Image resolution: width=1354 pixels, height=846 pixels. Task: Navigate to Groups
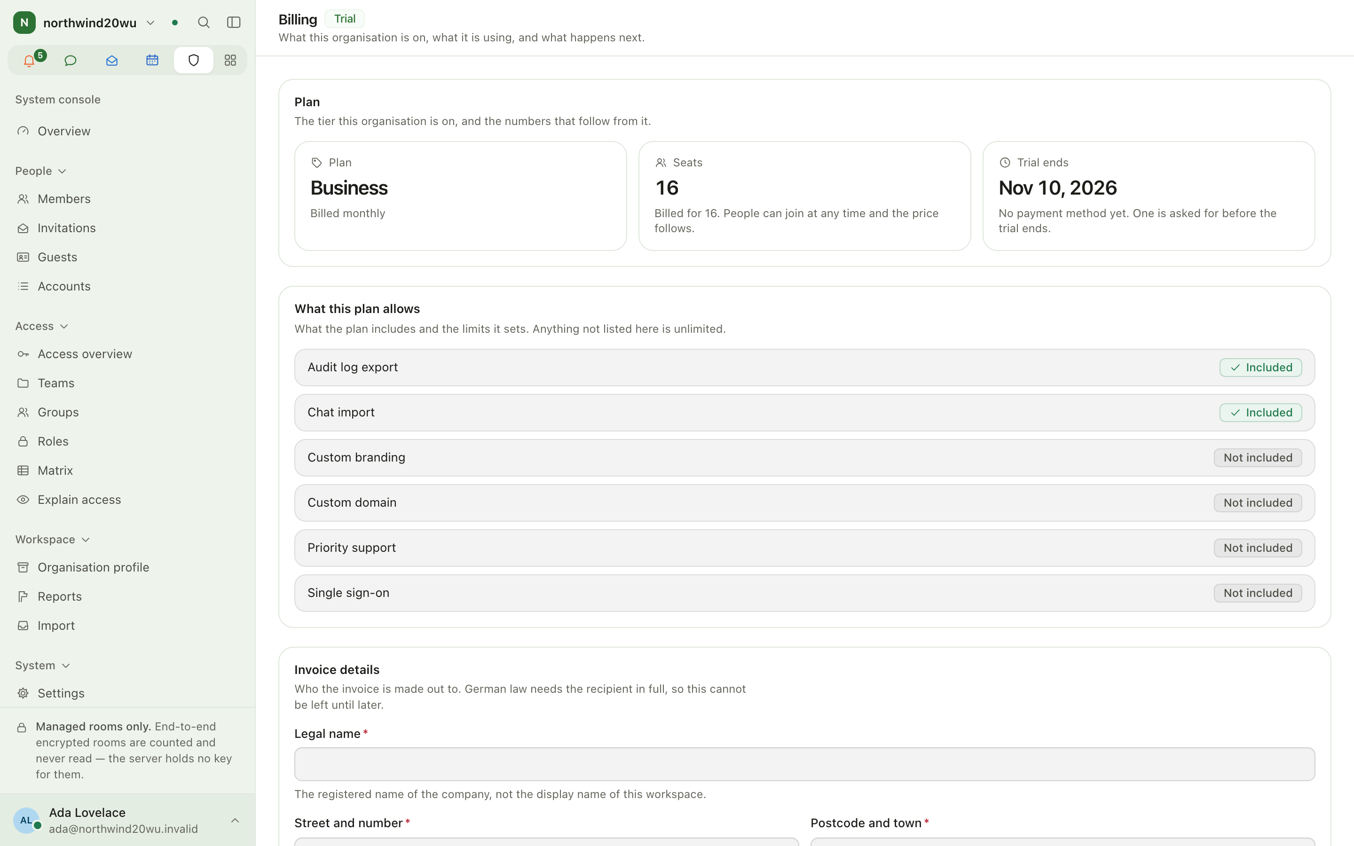point(127,412)
